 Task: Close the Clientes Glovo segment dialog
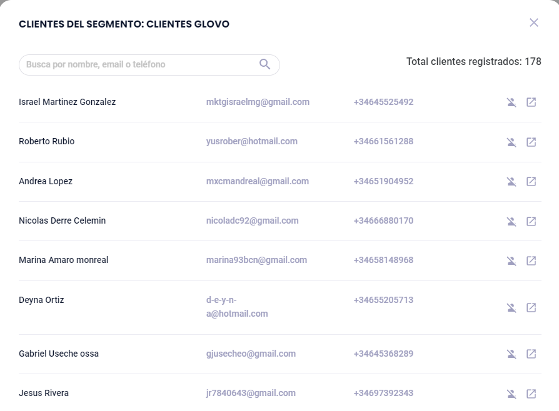click(x=533, y=22)
